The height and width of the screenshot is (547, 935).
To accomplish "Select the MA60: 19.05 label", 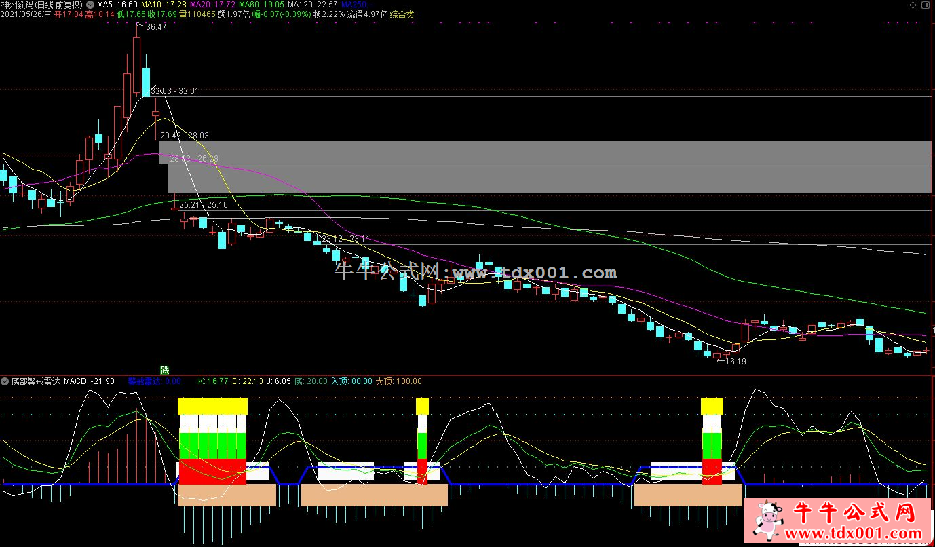I will coord(261,4).
